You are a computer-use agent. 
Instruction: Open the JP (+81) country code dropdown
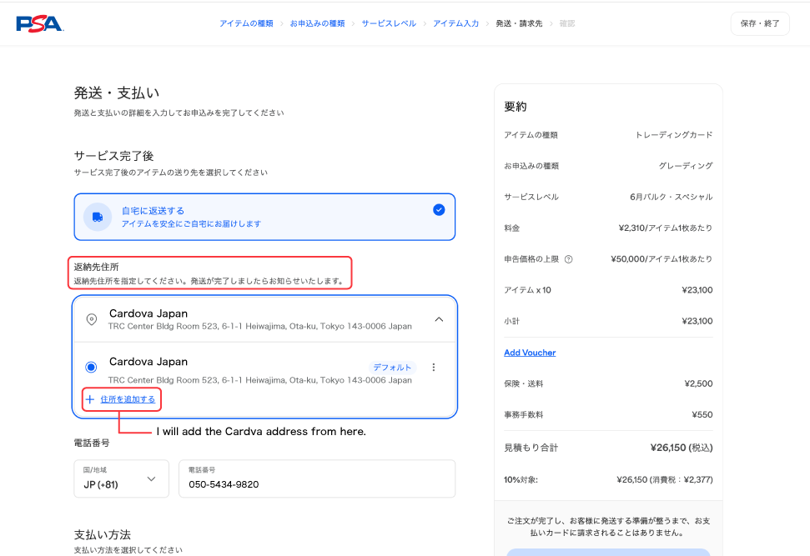(x=121, y=478)
